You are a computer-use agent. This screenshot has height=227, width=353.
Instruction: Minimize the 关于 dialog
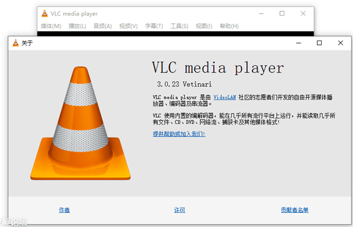click(299, 43)
